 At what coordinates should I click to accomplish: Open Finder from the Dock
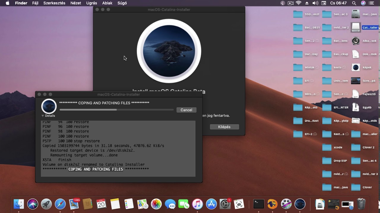coord(19,204)
